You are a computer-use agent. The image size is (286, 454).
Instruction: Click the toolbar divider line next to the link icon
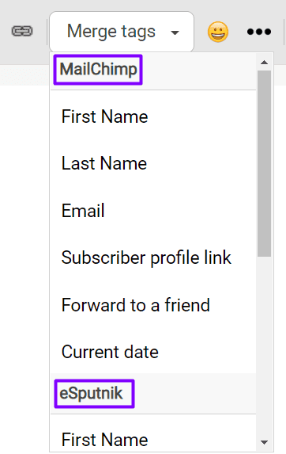click(47, 32)
